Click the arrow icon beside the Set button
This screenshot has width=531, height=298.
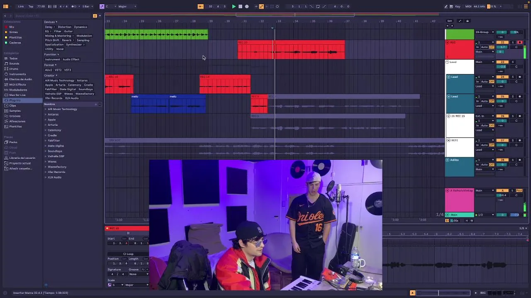pyautogui.click(x=460, y=21)
